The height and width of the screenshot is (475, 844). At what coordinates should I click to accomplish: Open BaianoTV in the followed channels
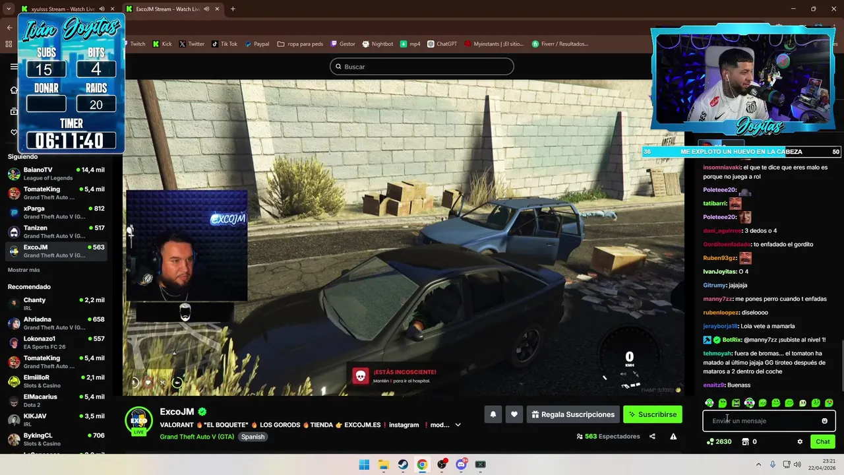[x=56, y=174]
